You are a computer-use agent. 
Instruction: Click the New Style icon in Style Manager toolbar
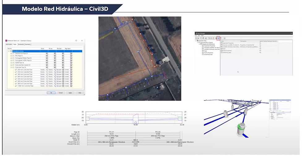(x=209, y=38)
